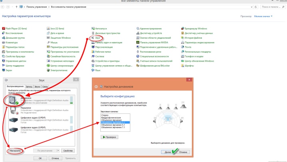Open Телефон и модем item

tap(192, 56)
